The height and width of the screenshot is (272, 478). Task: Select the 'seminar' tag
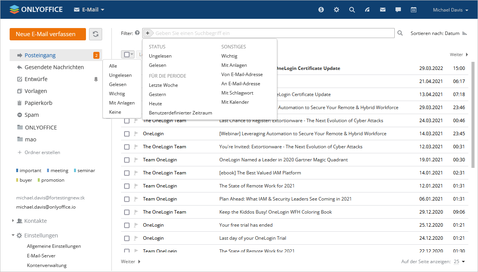[84, 171]
